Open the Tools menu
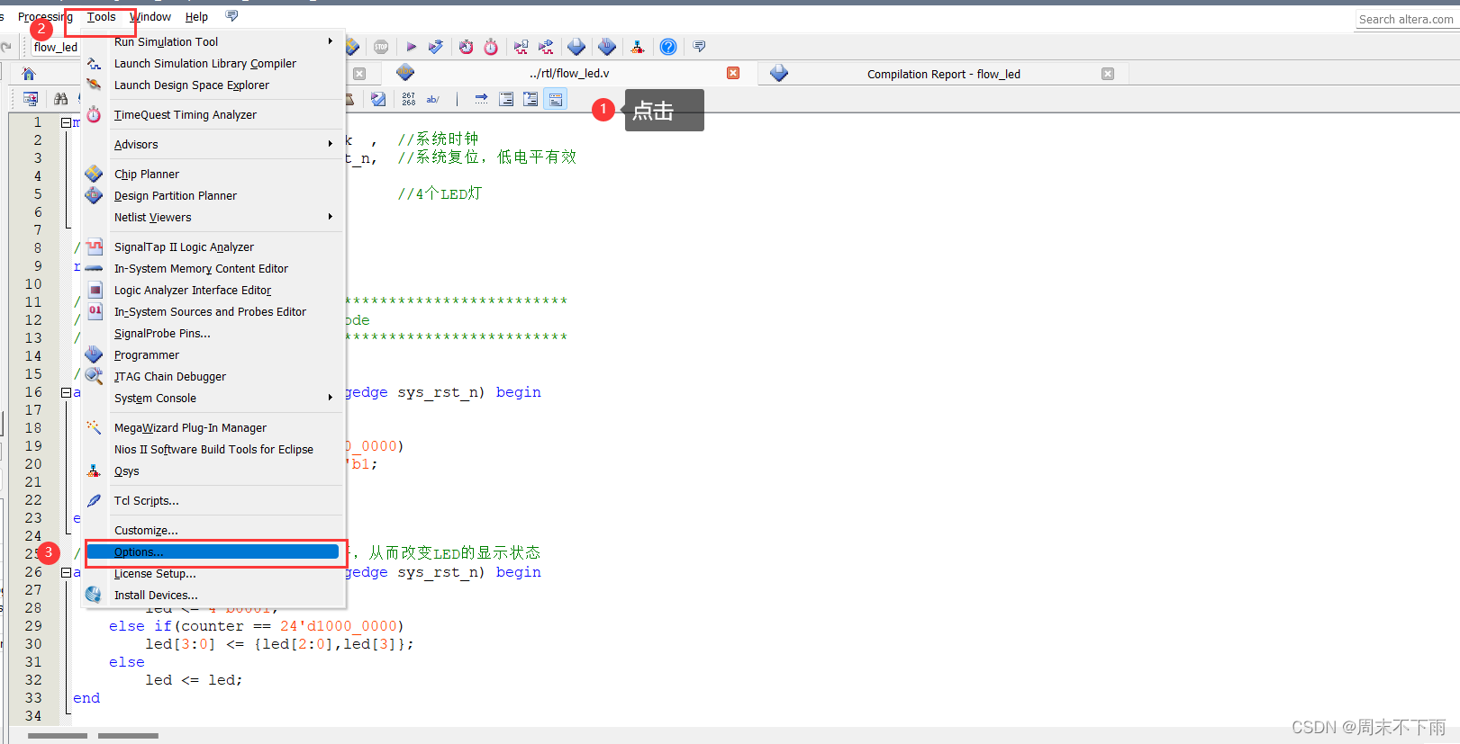Screen dimensions: 1460x744 pos(102,16)
